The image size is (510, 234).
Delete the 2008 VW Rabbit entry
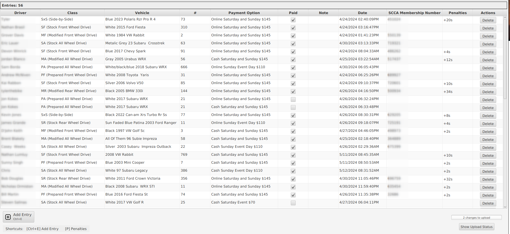488,155
